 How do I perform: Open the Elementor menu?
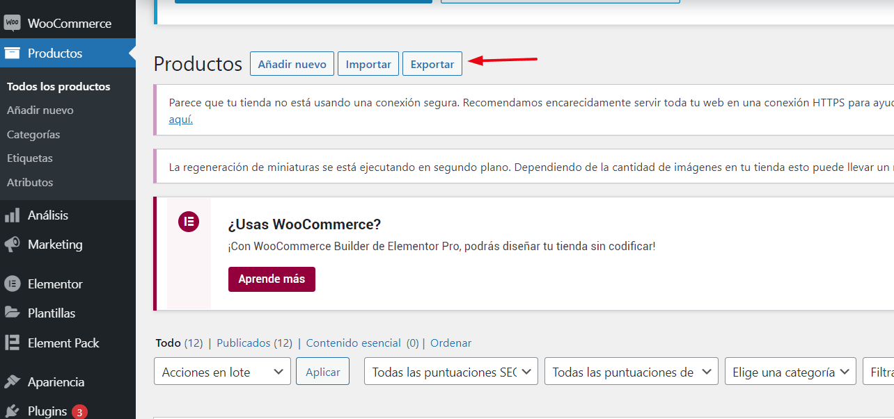pyautogui.click(x=68, y=284)
